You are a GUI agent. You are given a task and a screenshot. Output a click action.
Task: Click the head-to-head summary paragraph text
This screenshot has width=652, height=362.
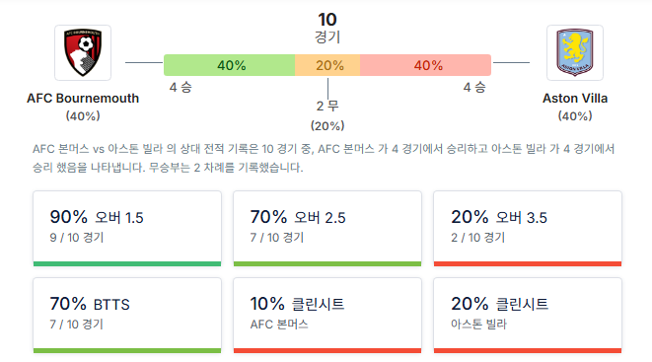tap(324, 158)
